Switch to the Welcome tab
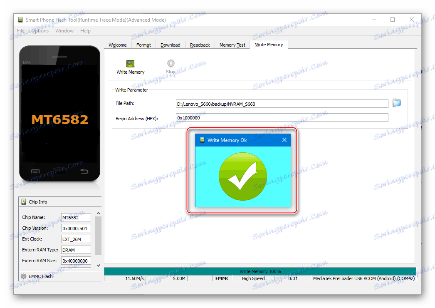 click(118, 45)
